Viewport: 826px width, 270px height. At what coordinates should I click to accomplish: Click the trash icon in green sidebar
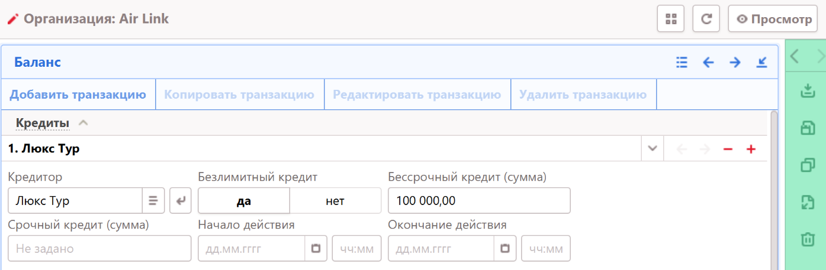pos(808,239)
